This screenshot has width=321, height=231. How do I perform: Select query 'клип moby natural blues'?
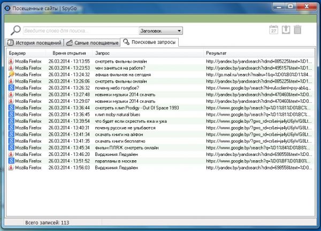(118, 115)
